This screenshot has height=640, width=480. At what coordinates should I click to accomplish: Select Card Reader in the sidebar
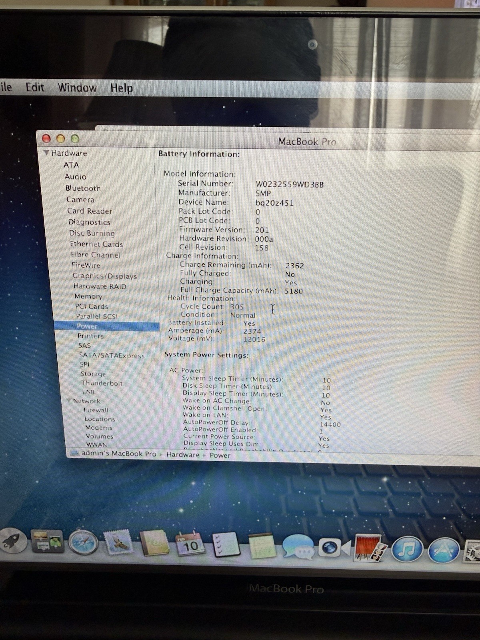[90, 211]
